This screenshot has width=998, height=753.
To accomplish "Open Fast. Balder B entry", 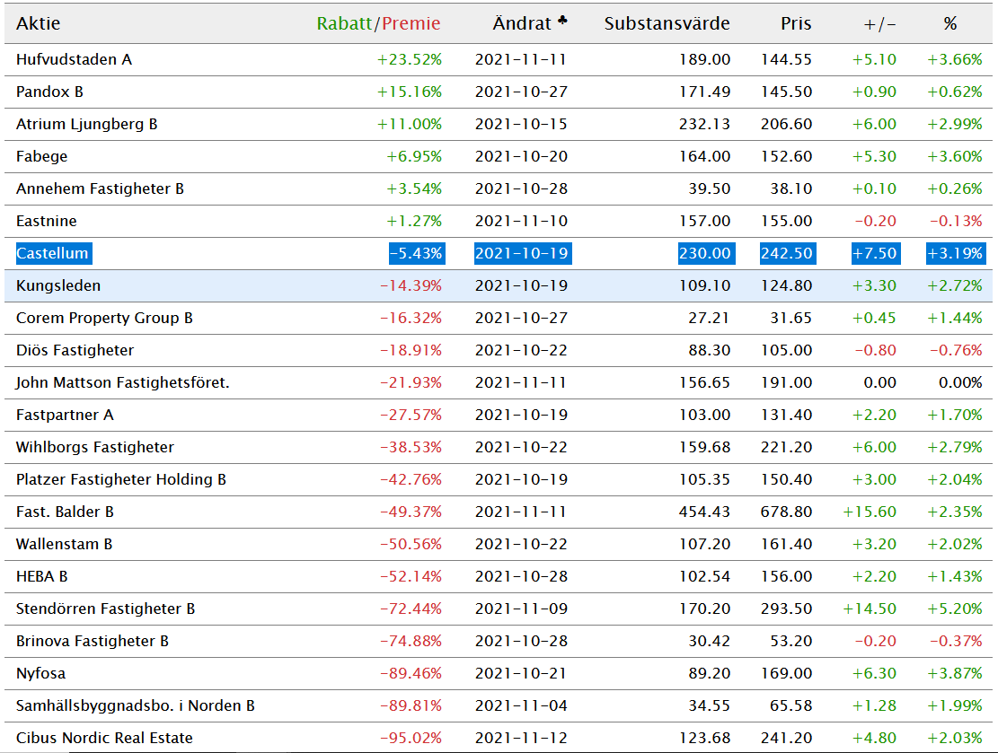I will [x=65, y=512].
